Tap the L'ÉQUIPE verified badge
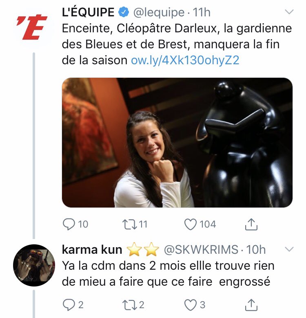This screenshot has width=306, height=318. click(124, 12)
